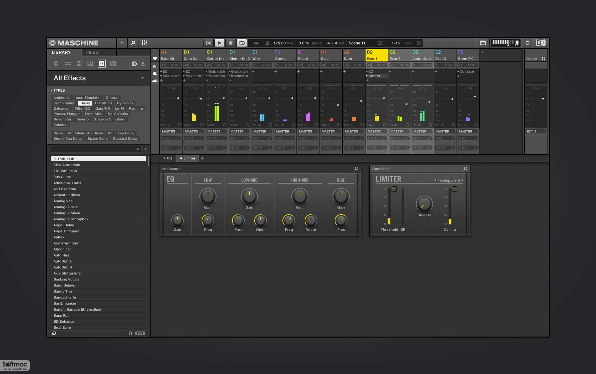This screenshot has height=374, width=596.
Task: Arm recording with the Record button
Action: pos(230,43)
